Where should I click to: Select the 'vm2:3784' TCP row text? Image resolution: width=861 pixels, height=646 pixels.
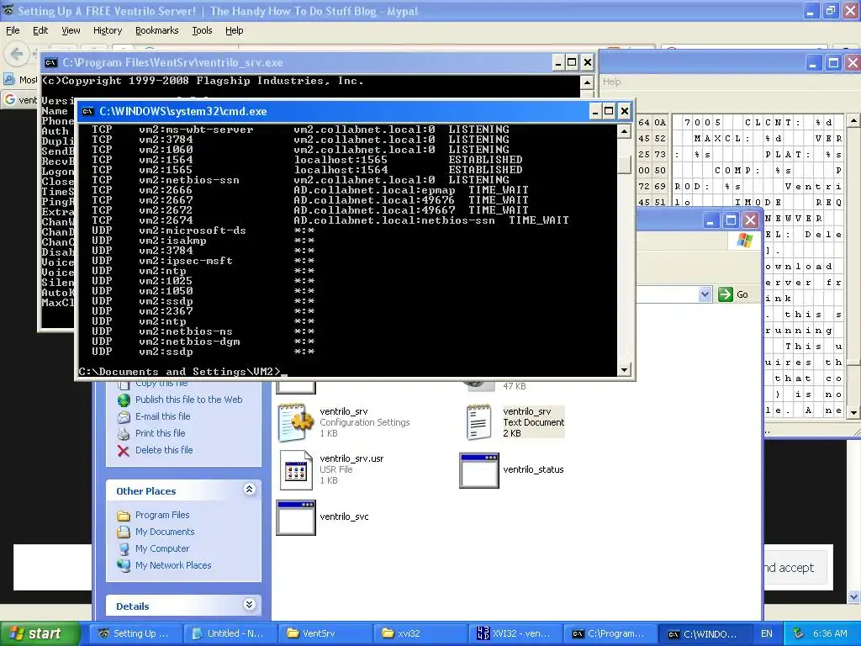166,140
